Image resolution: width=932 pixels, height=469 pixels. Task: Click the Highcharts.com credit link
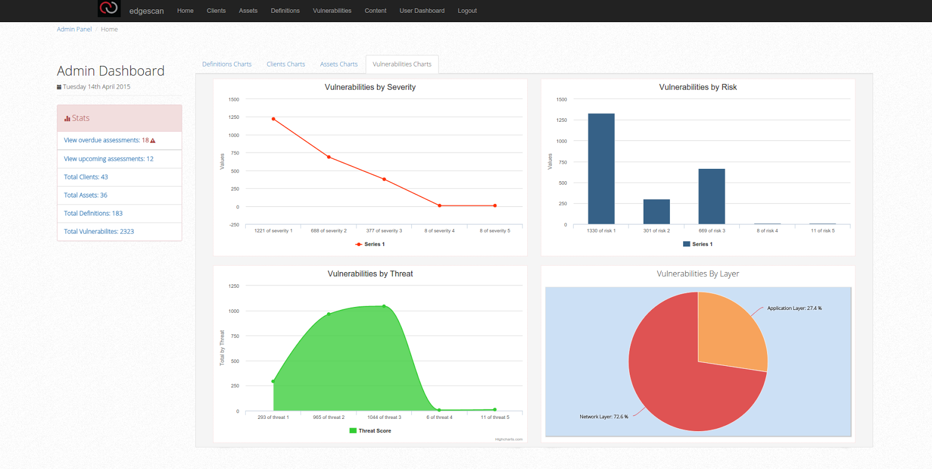pos(509,439)
